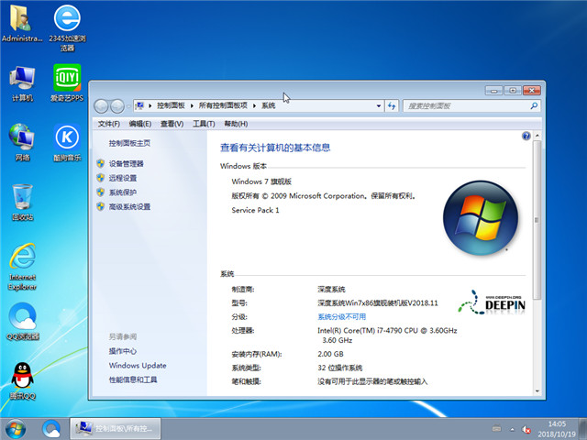Click the 控制面板 taskbar button
The width and height of the screenshot is (587, 440).
116,429
